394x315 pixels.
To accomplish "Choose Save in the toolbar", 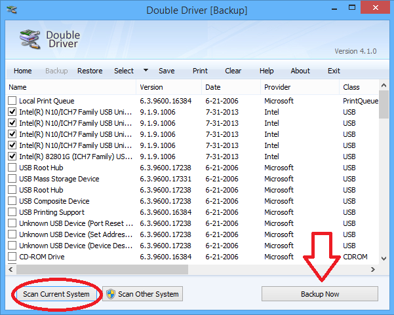I will point(167,71).
